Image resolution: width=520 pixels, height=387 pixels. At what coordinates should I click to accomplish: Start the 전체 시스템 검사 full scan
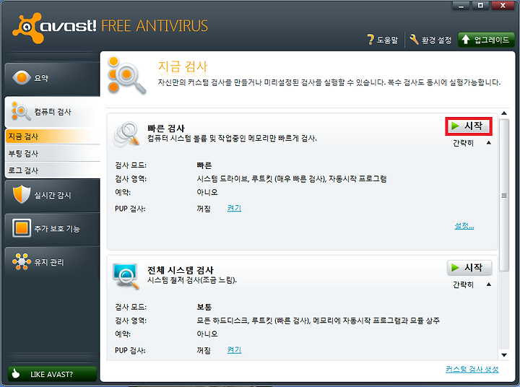(469, 268)
